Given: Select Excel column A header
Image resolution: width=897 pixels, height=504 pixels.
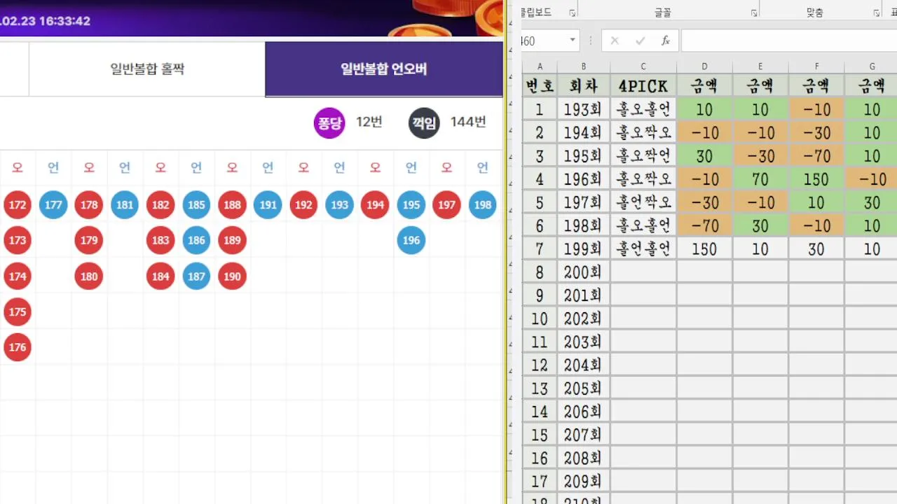Looking at the screenshot, I should [x=540, y=66].
